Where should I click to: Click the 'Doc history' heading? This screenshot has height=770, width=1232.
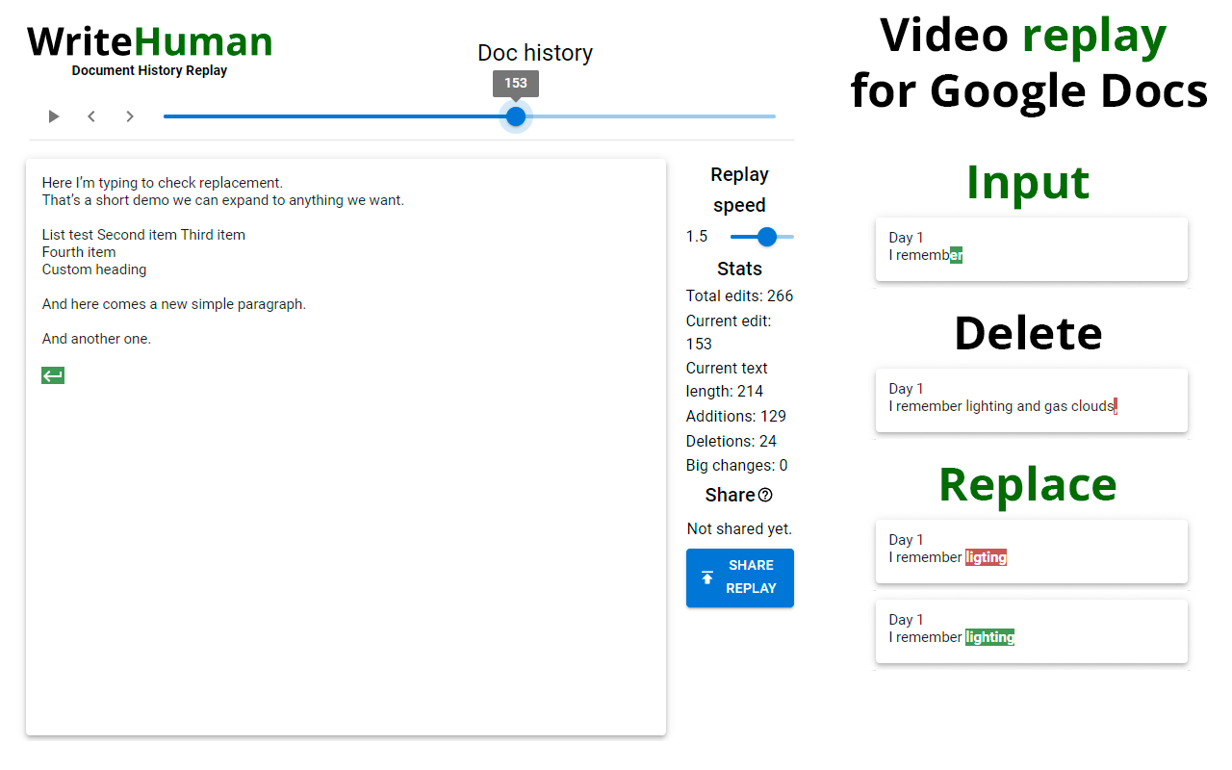[x=535, y=53]
